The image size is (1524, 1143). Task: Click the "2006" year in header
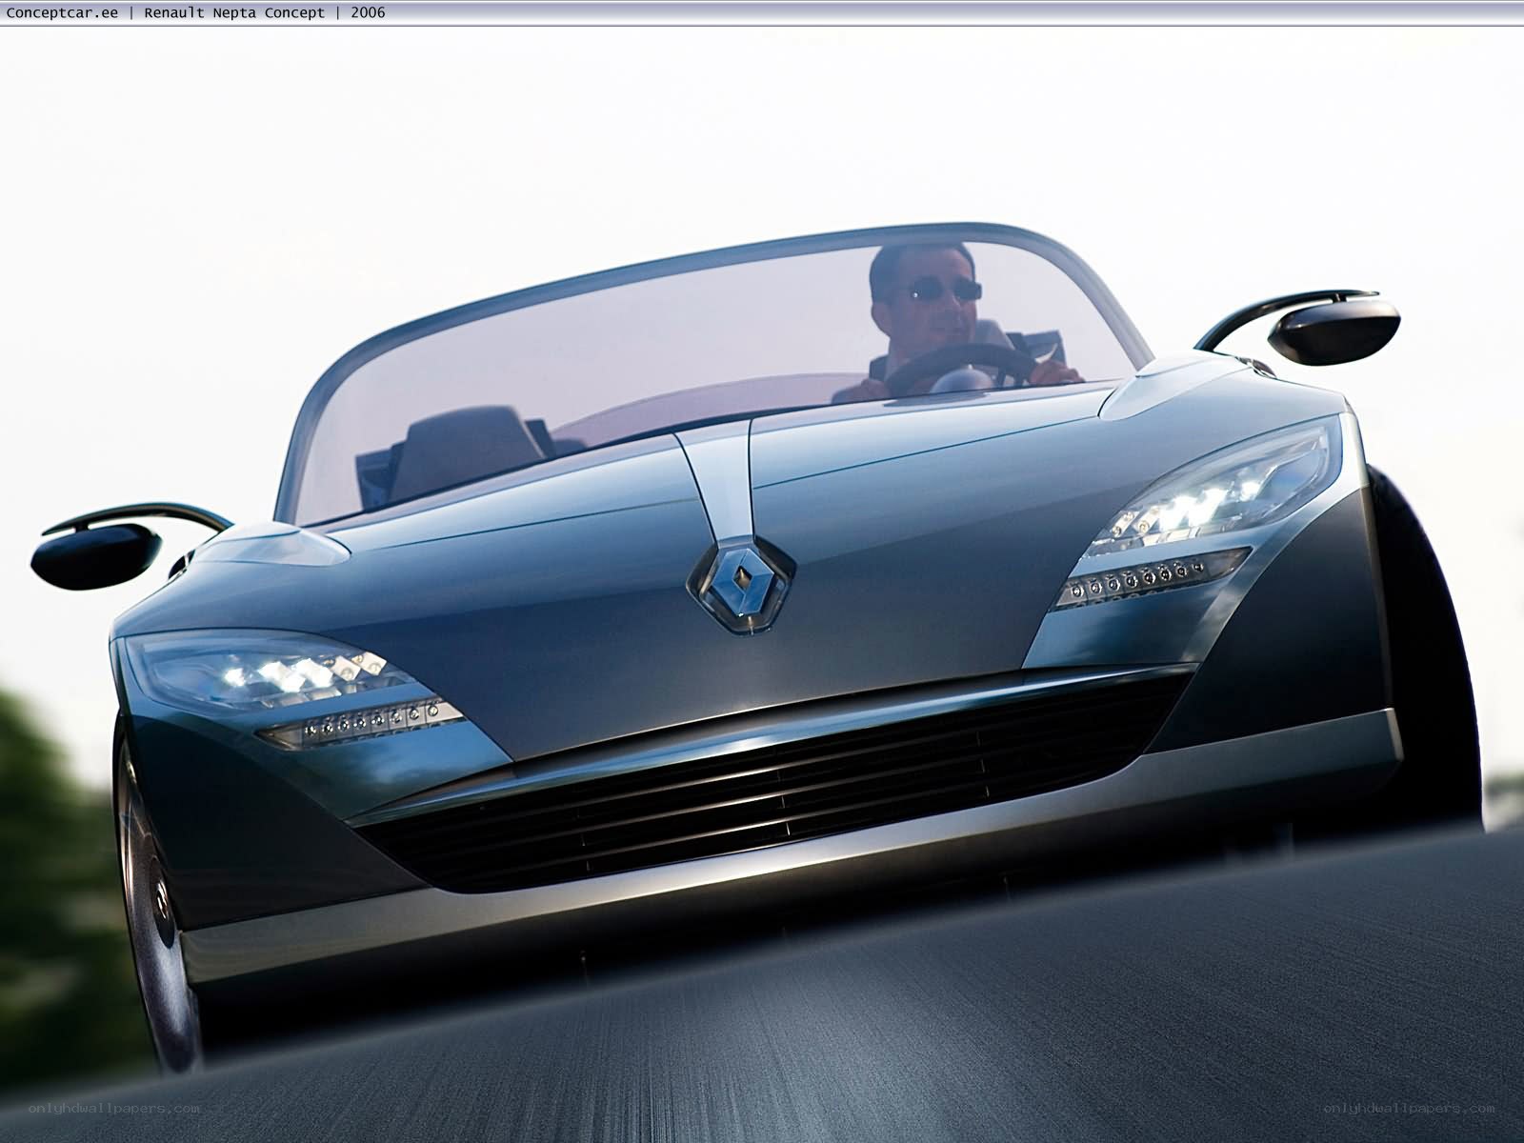coord(368,13)
